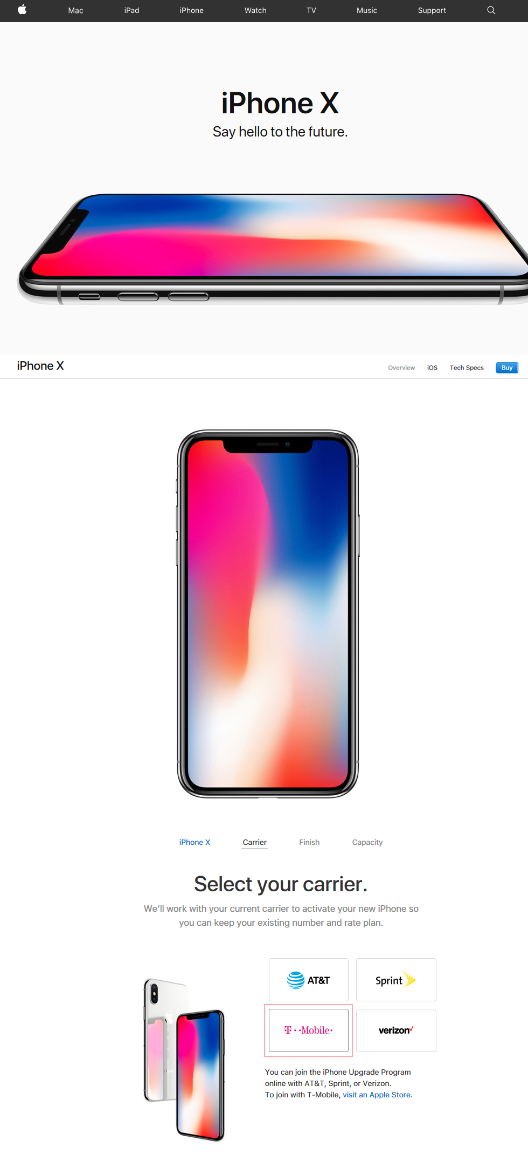Viewport: 528px width, 1154px height.
Task: Go to iPhone in the navigation bar
Action: (x=192, y=10)
